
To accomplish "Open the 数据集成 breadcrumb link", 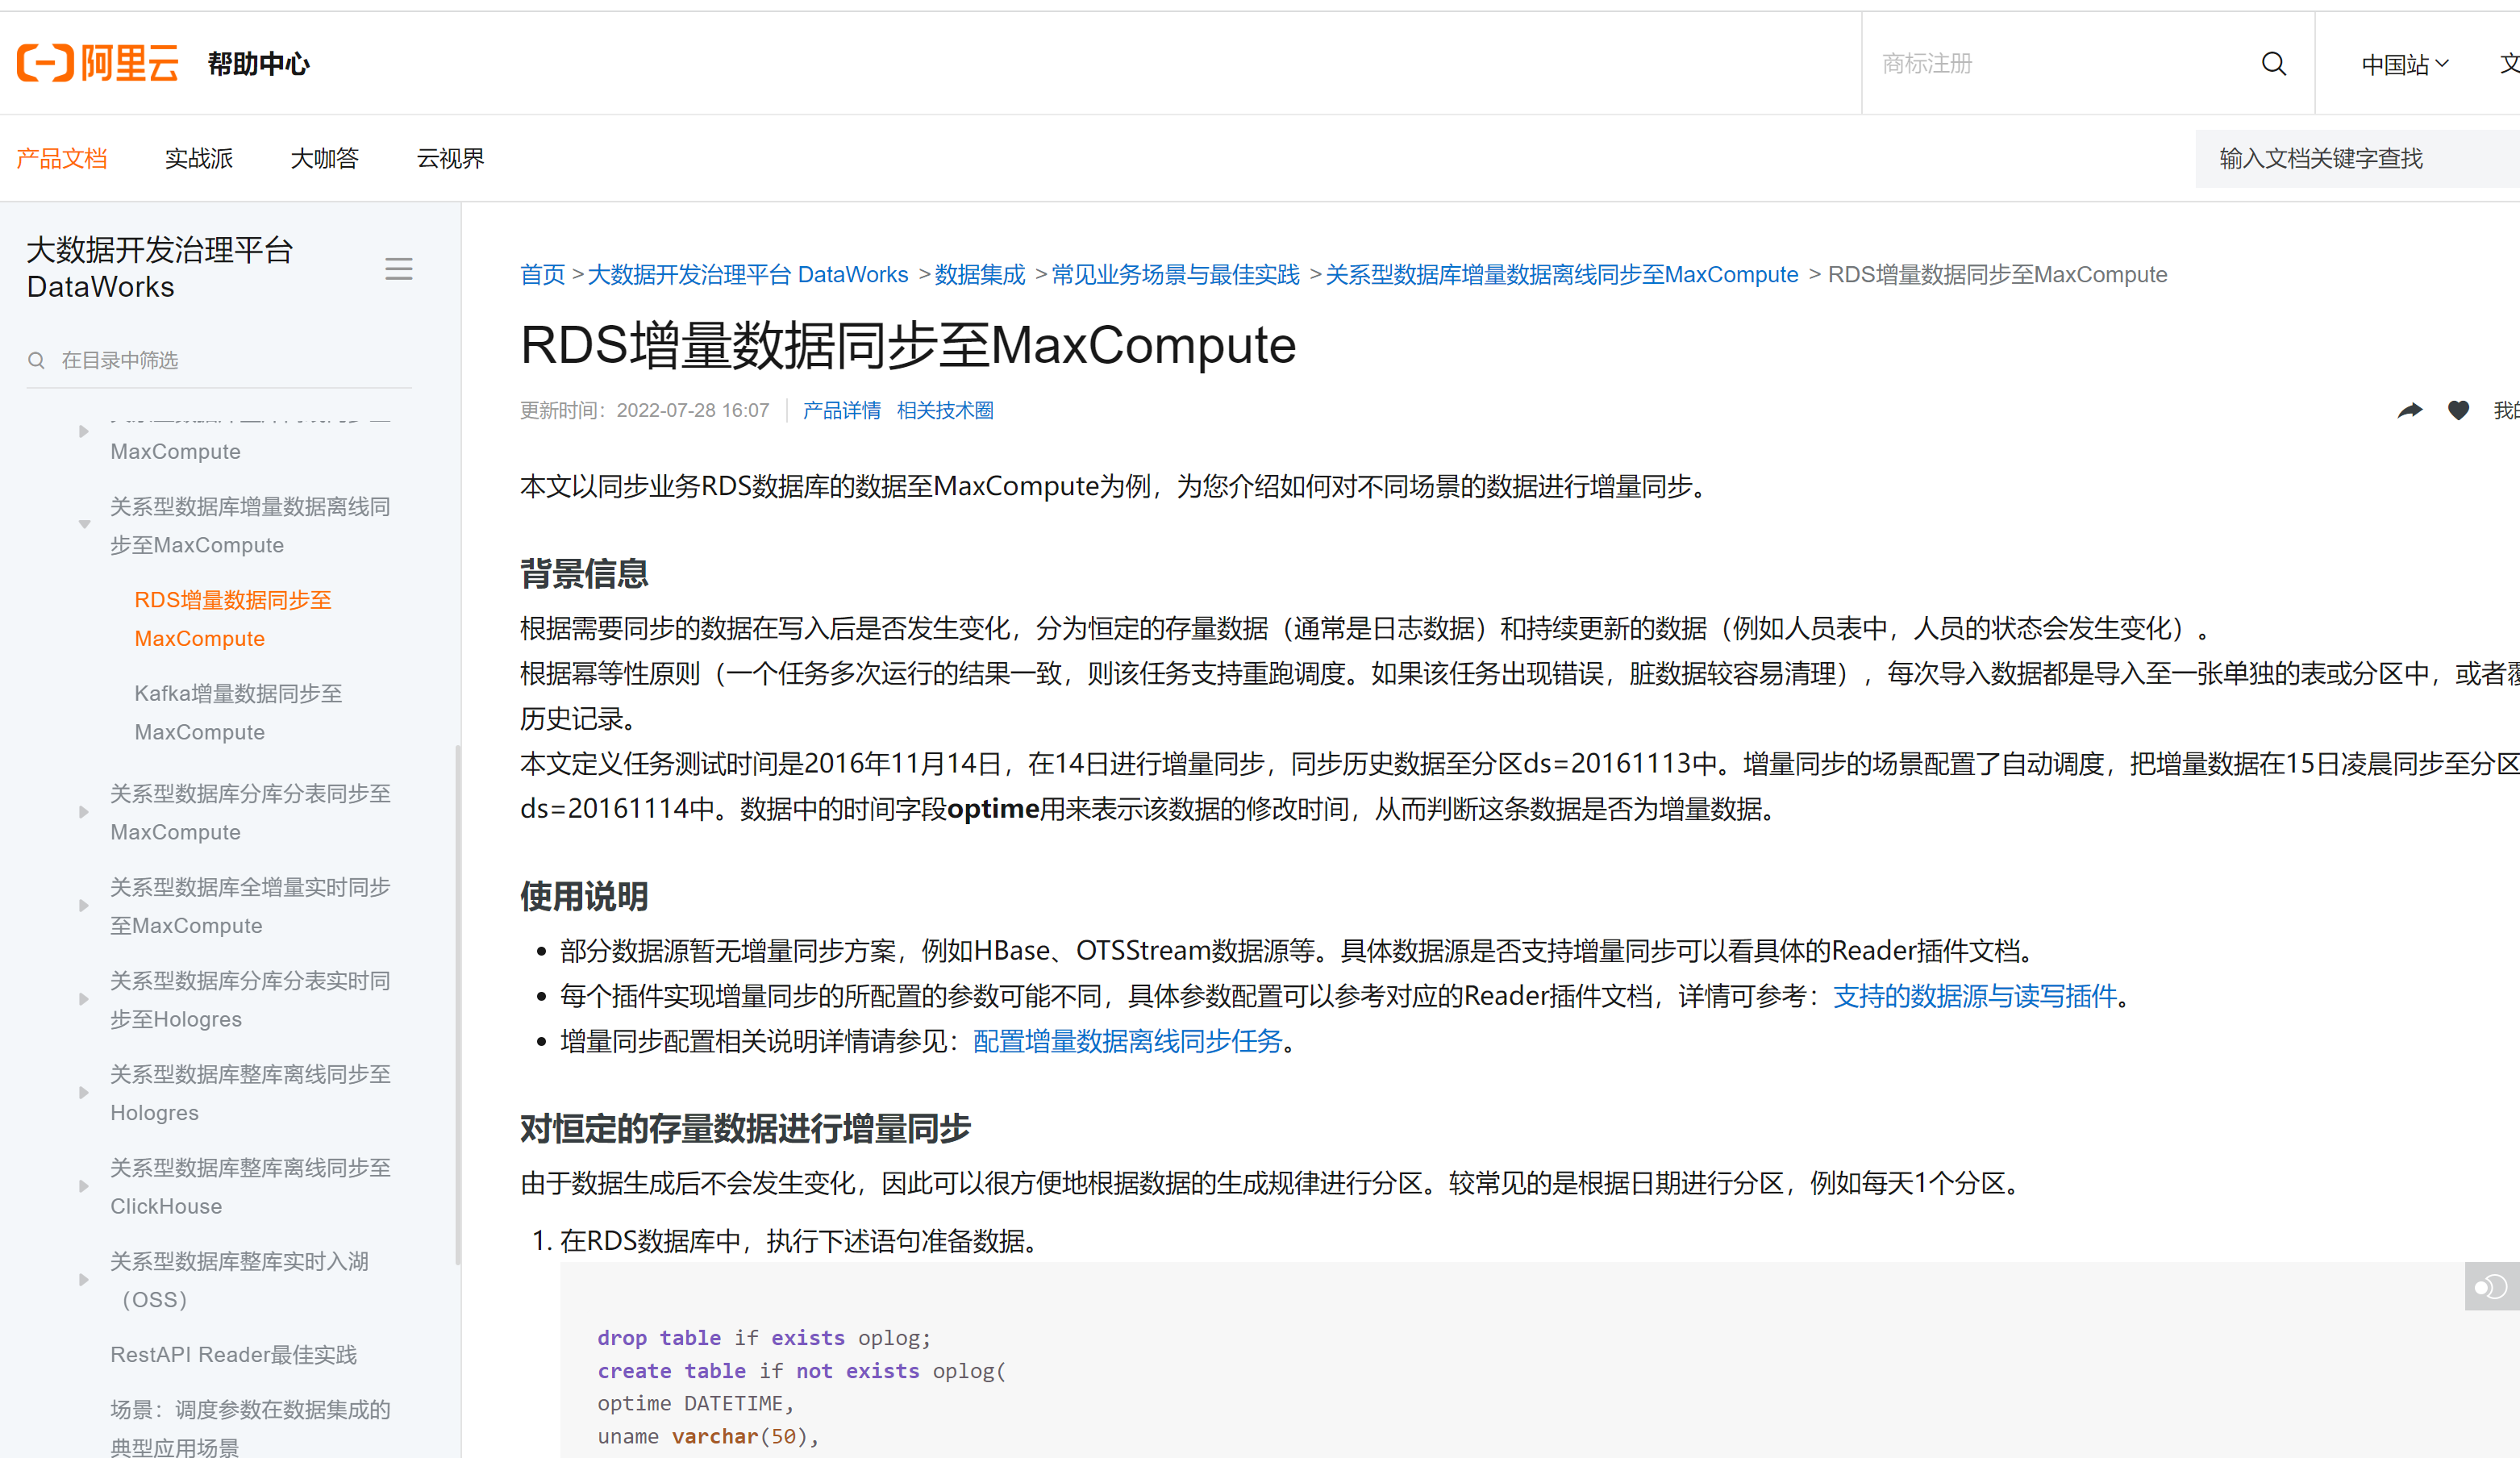I will click(980, 274).
